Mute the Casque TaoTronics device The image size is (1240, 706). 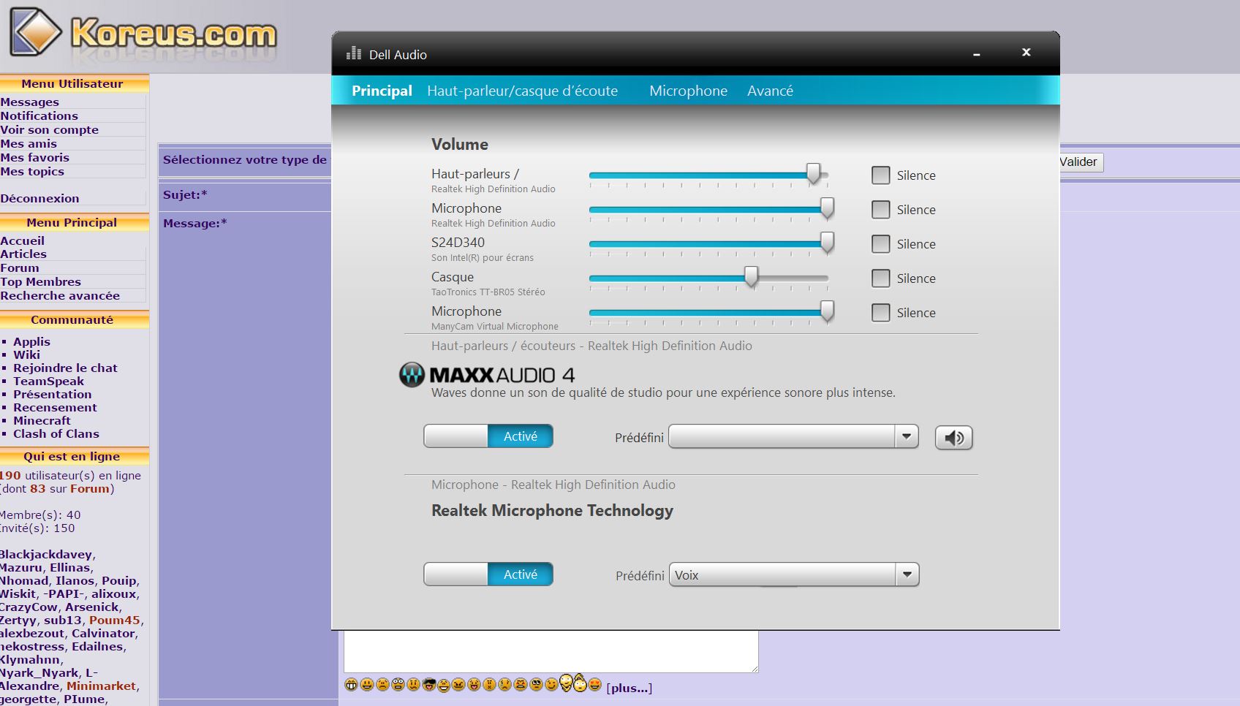[x=880, y=278]
